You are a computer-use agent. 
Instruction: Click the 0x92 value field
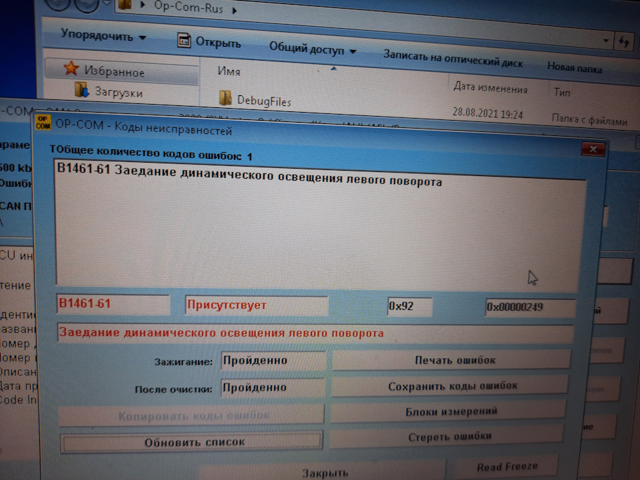point(409,306)
